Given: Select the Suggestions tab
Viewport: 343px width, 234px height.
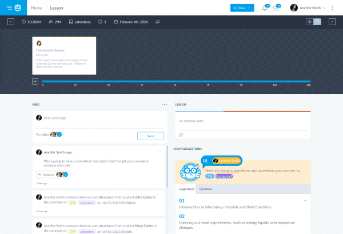Looking at the screenshot, I should [186, 188].
